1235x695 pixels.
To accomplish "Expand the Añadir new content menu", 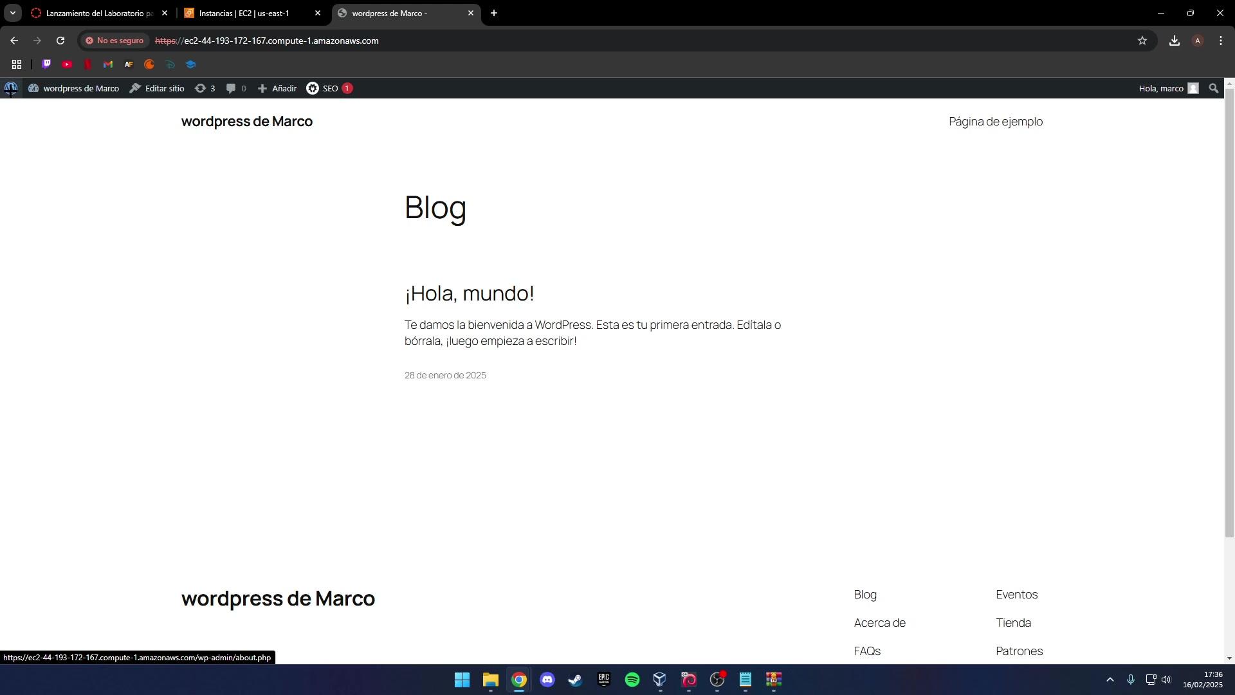I will [x=277, y=88].
